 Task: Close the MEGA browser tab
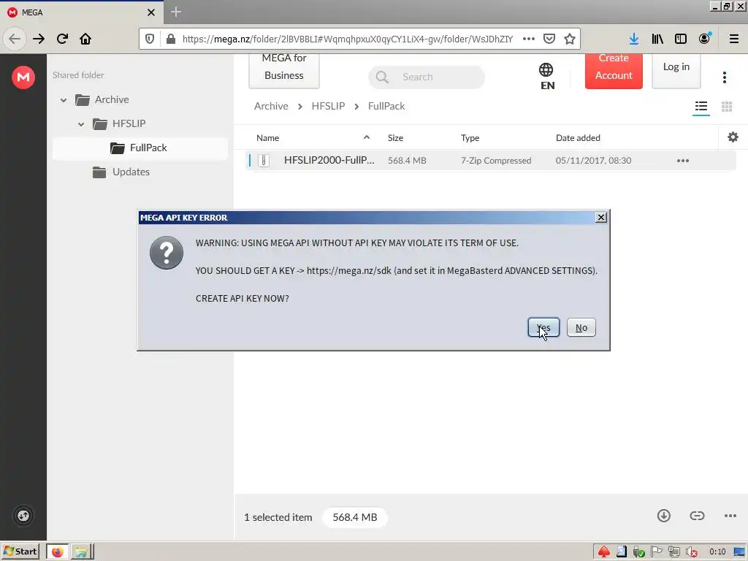pos(151,12)
